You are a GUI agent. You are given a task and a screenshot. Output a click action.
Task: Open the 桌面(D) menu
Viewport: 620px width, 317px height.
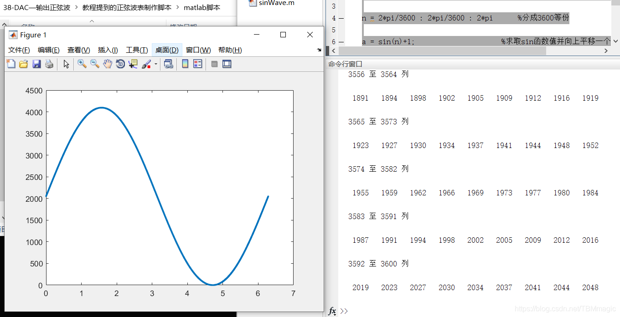click(x=167, y=50)
